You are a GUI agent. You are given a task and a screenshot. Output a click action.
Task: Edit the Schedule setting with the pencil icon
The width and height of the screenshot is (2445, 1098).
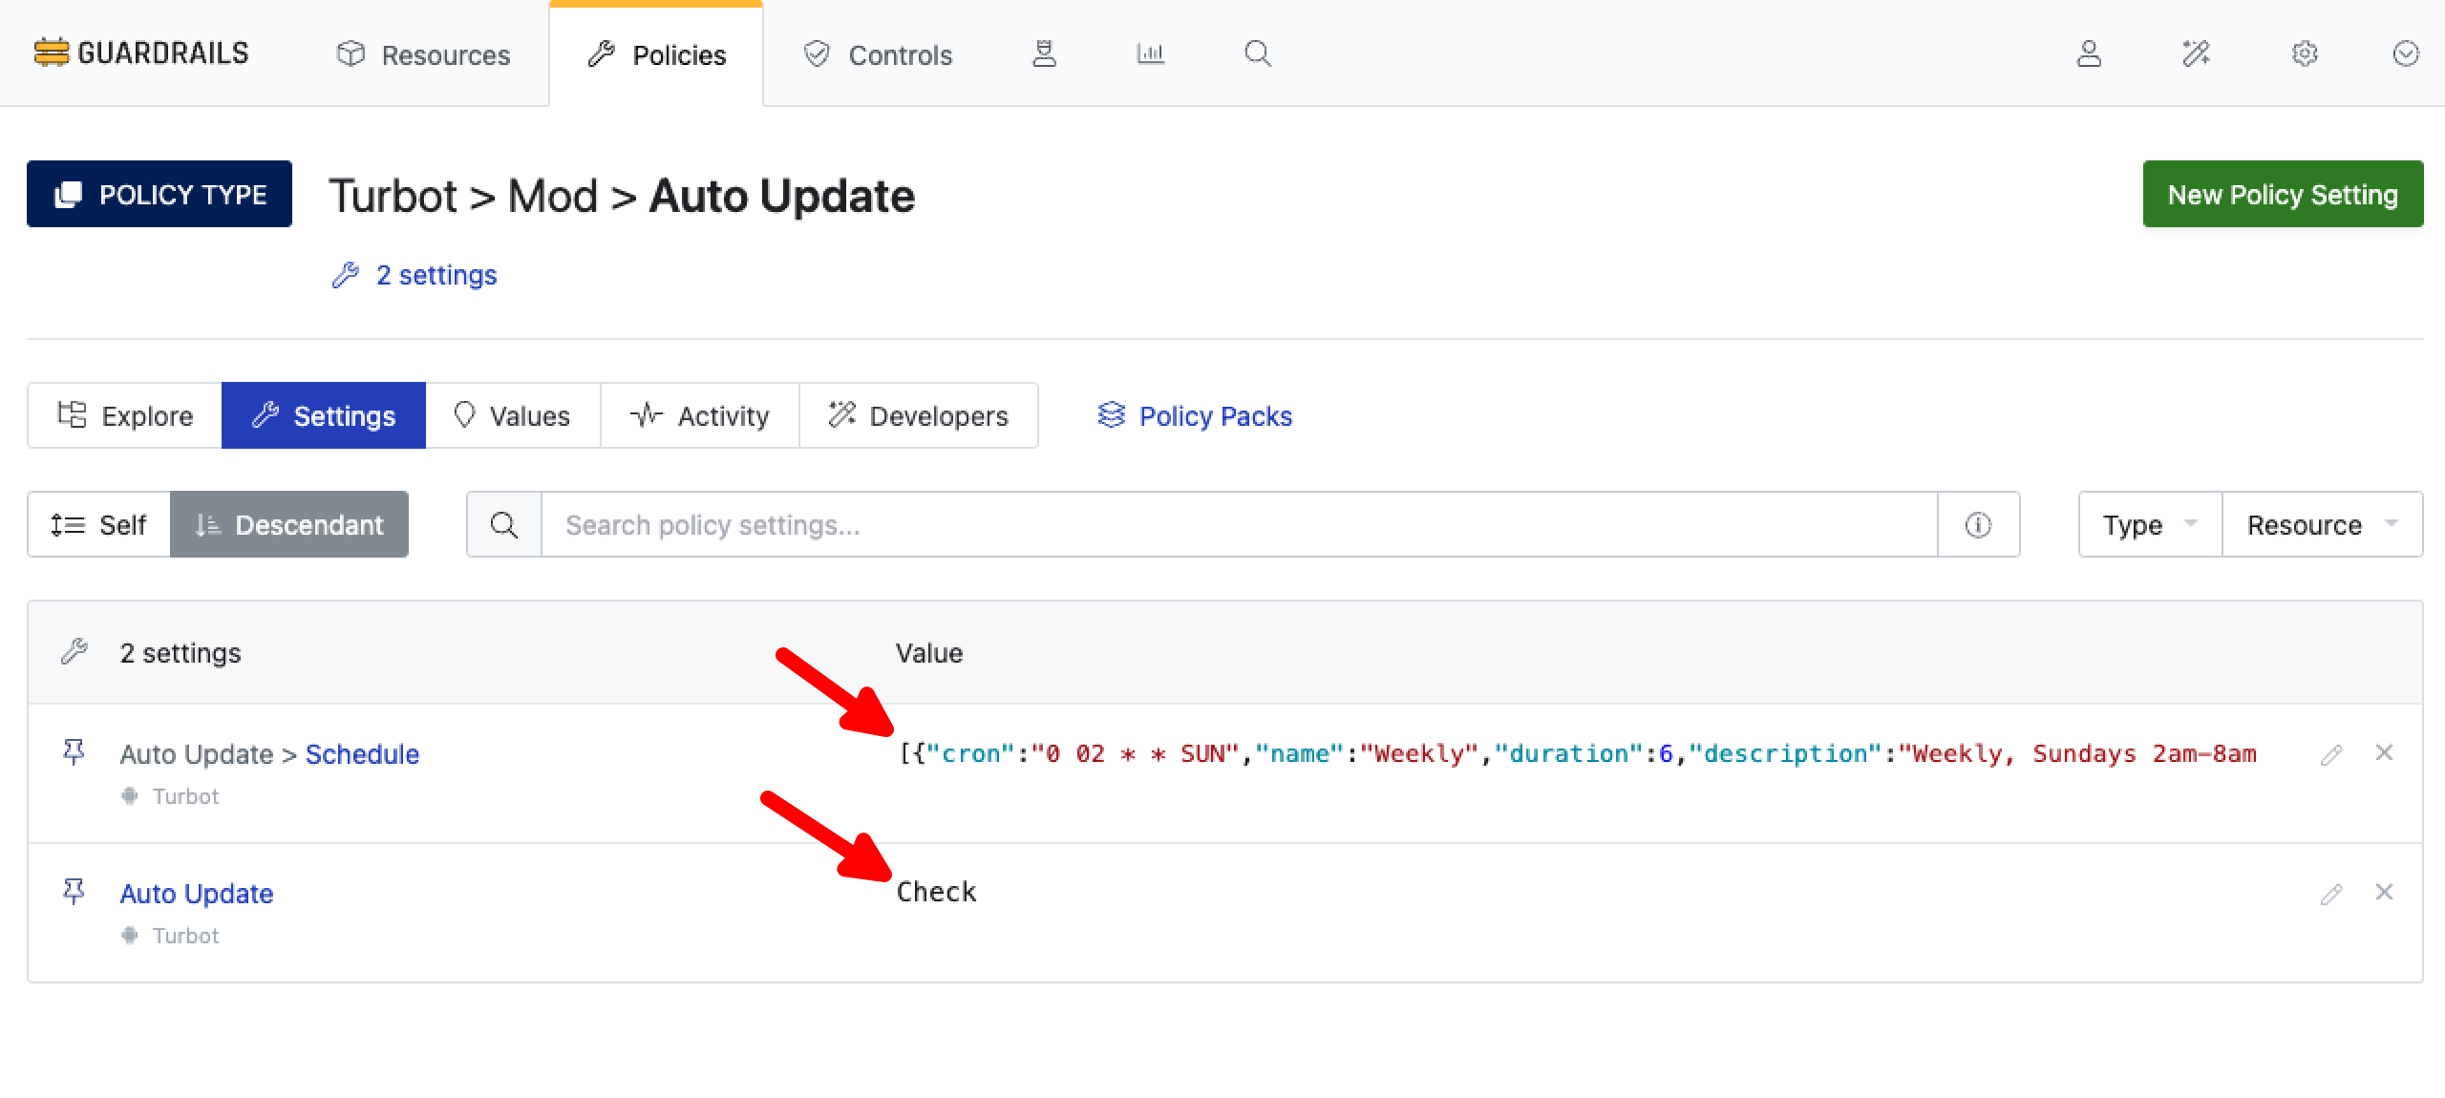(x=2330, y=754)
